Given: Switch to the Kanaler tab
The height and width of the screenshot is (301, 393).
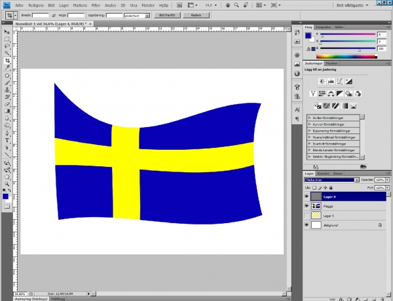Looking at the screenshot, I should pos(324,173).
